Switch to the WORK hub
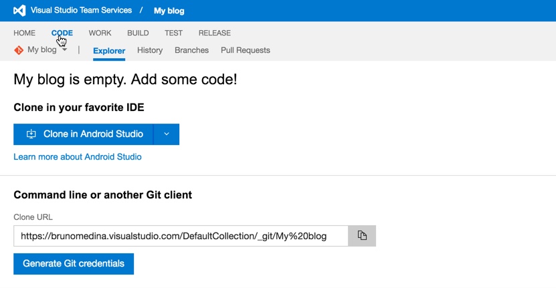 [100, 33]
